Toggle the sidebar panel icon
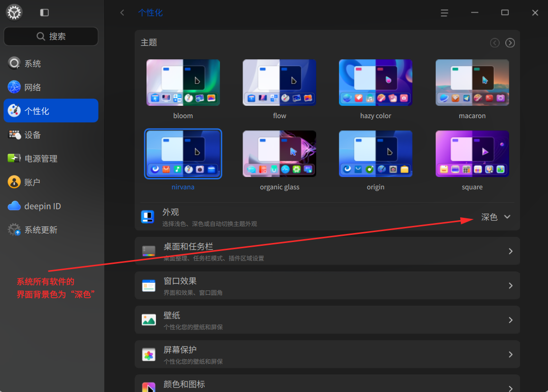This screenshot has width=548, height=392. (x=45, y=13)
